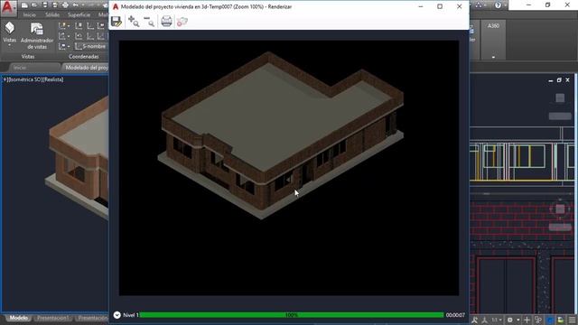
Task: Click viewport label Isométrica SO
Action: tap(24, 79)
